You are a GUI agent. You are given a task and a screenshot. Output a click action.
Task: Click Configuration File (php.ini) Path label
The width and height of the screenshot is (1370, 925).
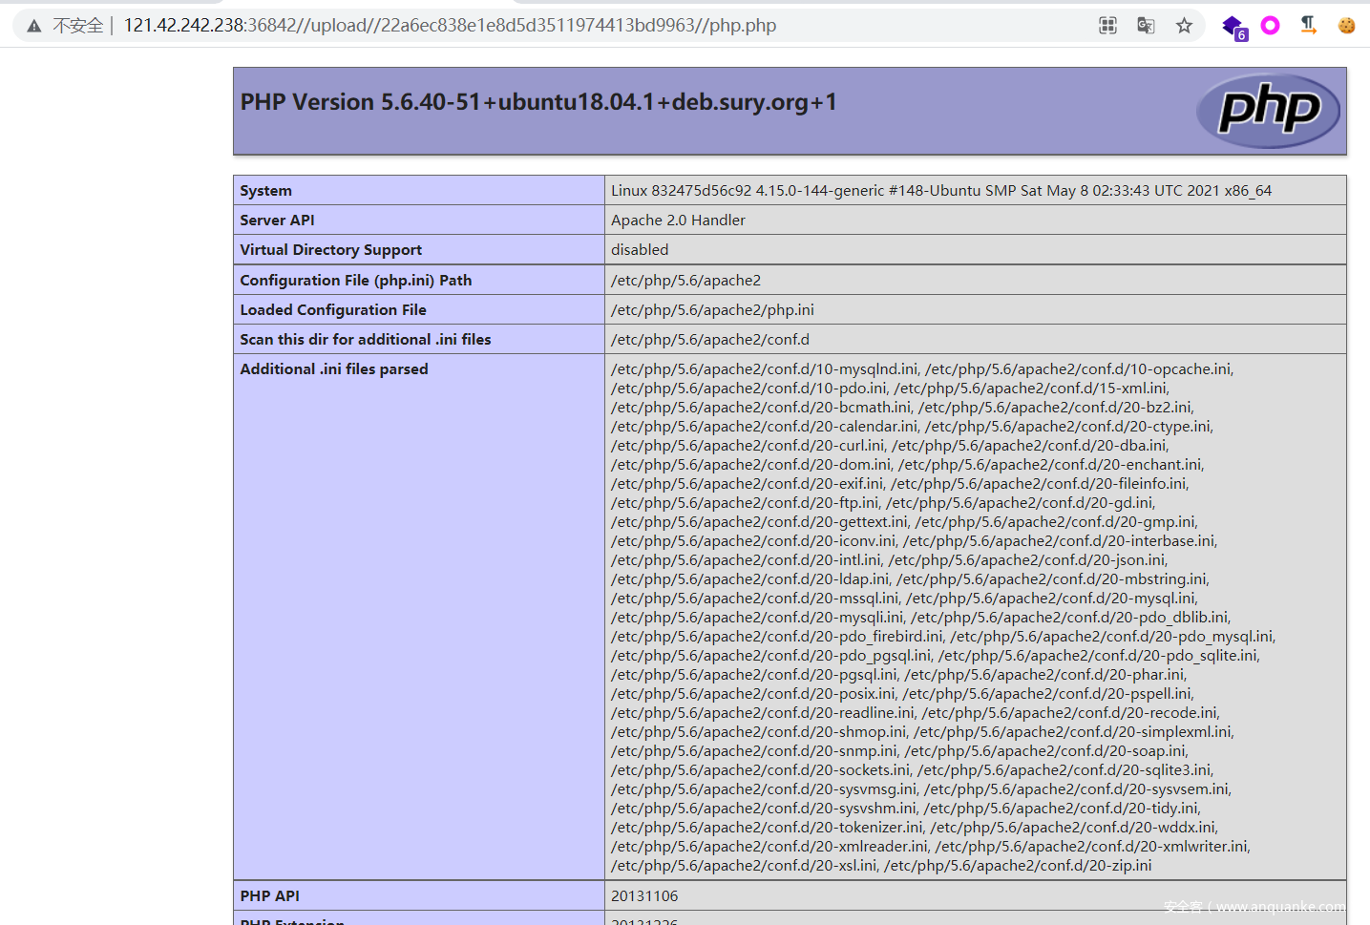point(356,281)
